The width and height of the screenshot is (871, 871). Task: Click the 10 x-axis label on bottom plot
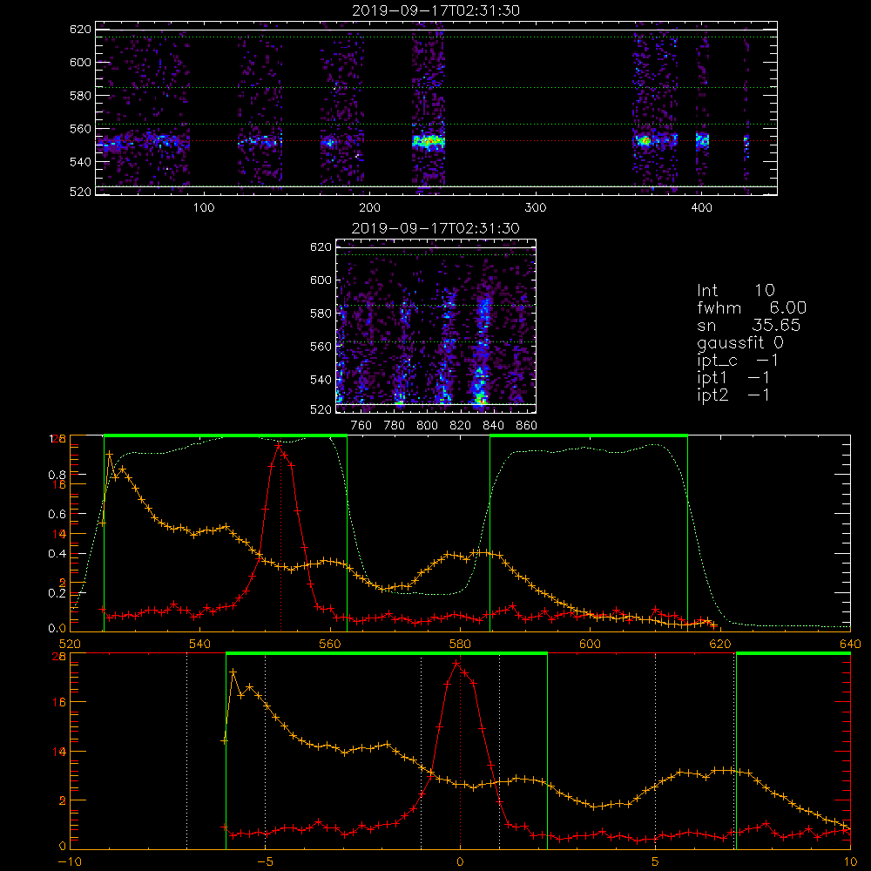850,861
